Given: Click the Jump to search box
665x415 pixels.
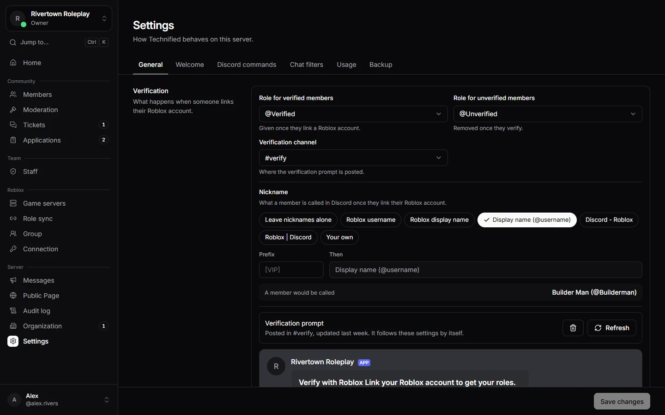Looking at the screenshot, I should [x=59, y=42].
